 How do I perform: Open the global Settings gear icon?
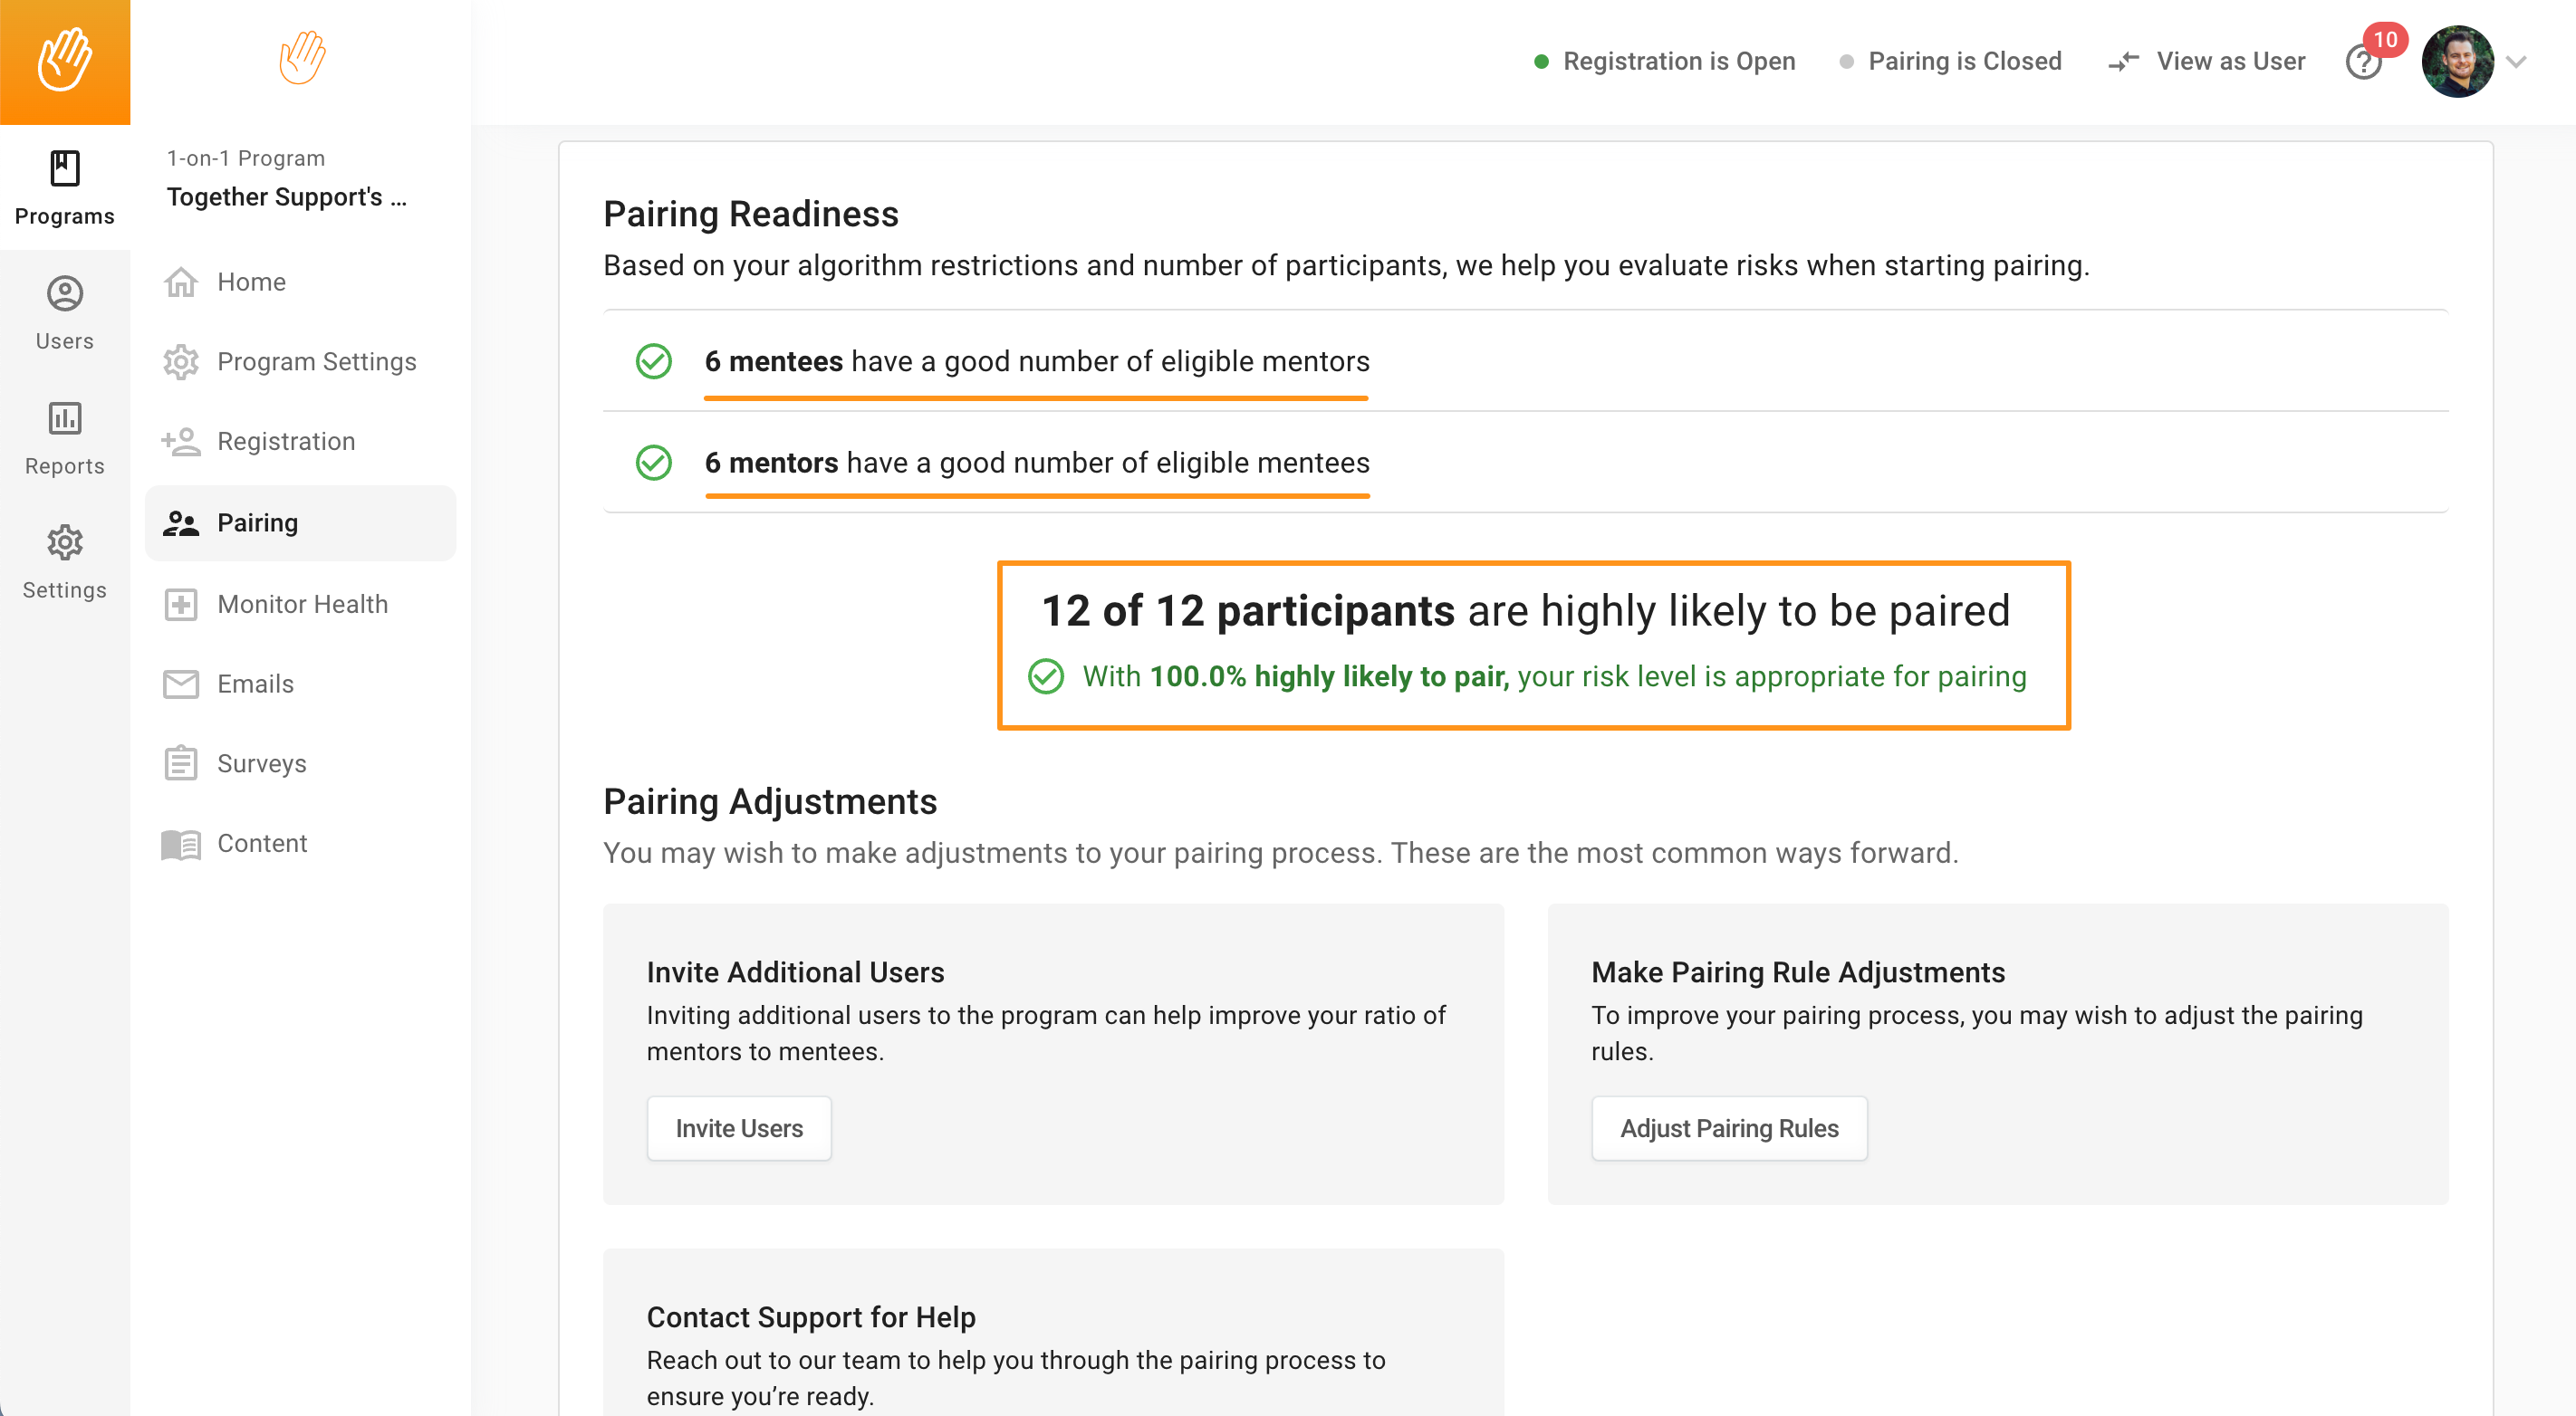click(x=65, y=542)
